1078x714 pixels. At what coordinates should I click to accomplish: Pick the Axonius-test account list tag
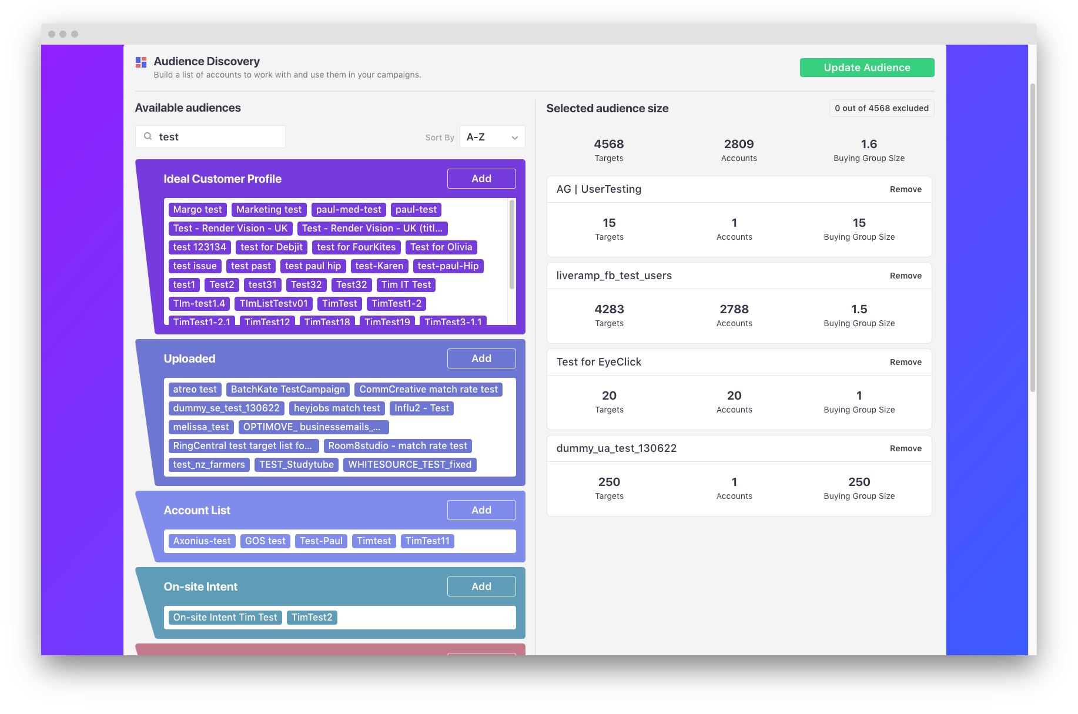point(202,541)
